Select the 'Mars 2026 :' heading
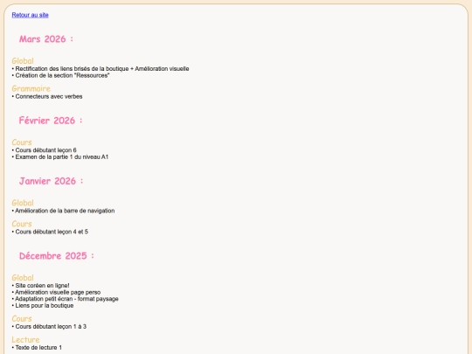 tap(46, 39)
